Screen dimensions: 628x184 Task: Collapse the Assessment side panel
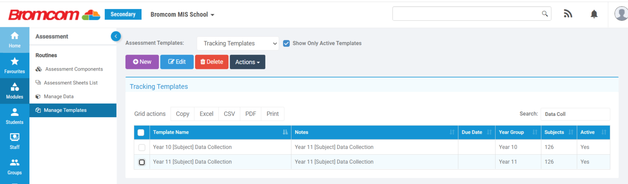pyautogui.click(x=116, y=36)
